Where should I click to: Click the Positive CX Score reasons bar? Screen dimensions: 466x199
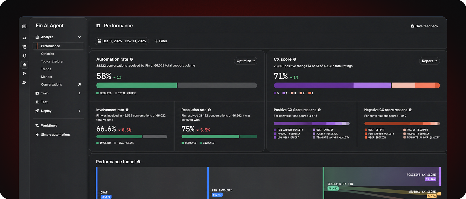coord(312,124)
